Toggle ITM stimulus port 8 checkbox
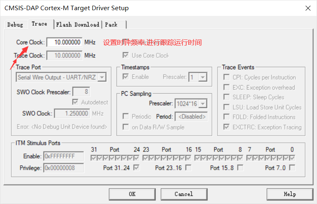Screen dimensions: 317x204 (x=240, y=158)
